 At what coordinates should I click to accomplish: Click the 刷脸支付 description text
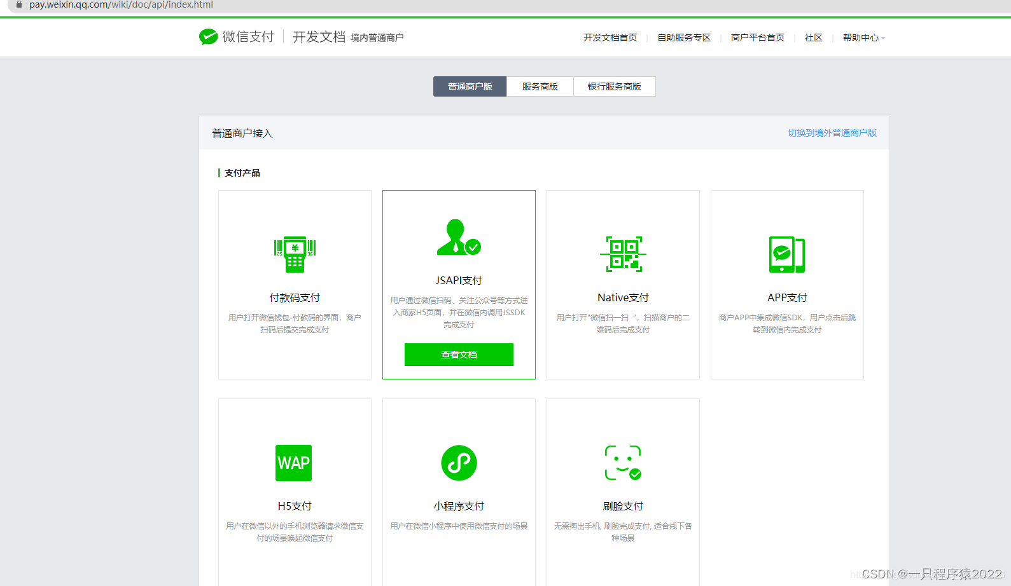623,532
